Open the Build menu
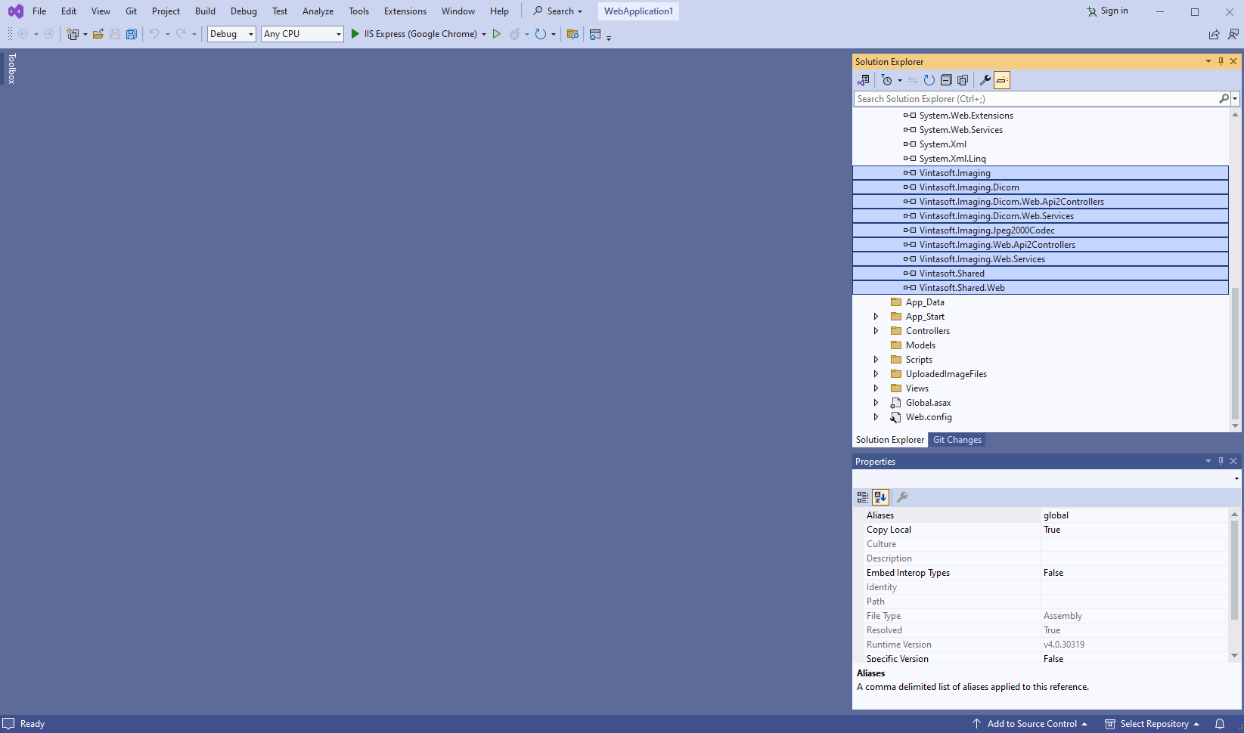Image resolution: width=1244 pixels, height=733 pixels. (205, 11)
